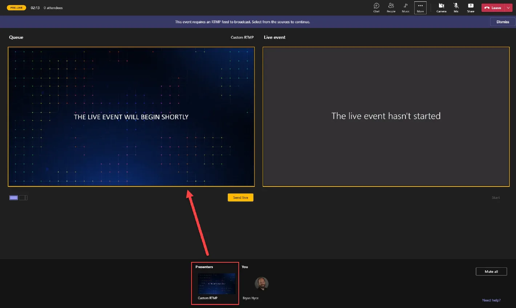Image resolution: width=516 pixels, height=308 pixels.
Task: Click the Custom RTMP label above the queue
Action: [242, 37]
